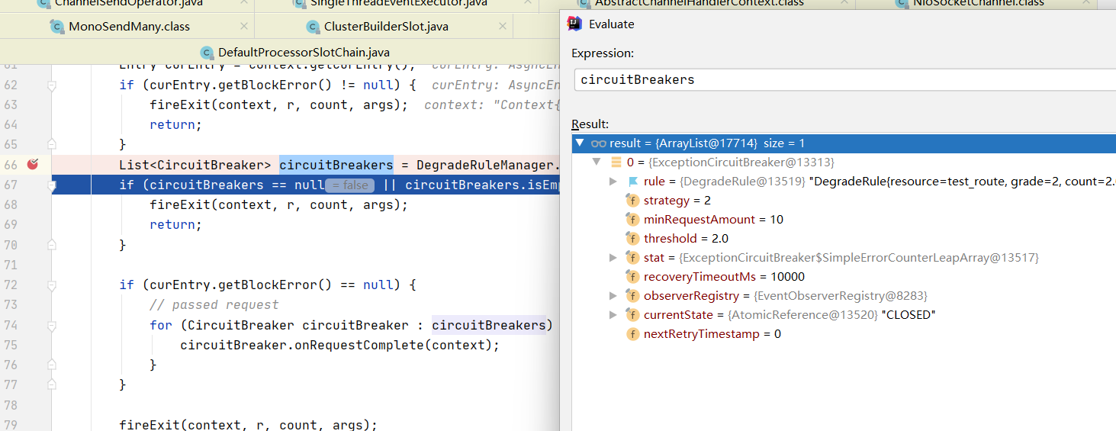Toggle the code fold marker on line 77

pos(52,384)
